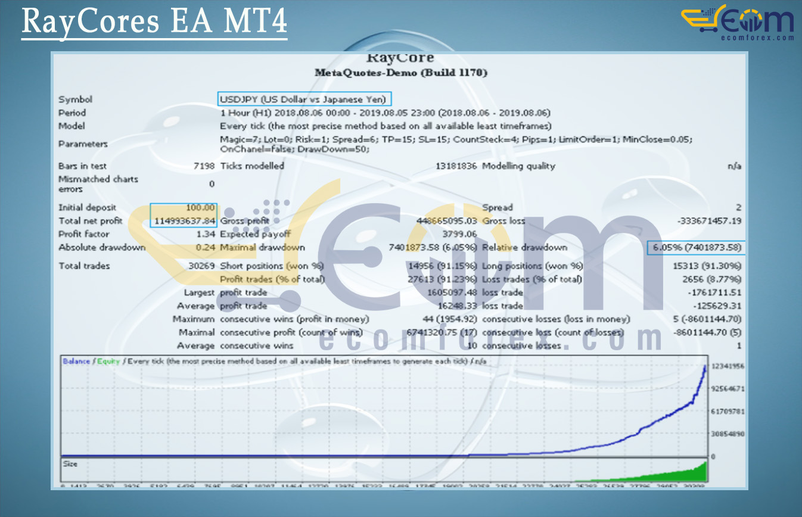Click the Size label in the lower chart
Screen dimensions: 802x517
[x=70, y=463]
